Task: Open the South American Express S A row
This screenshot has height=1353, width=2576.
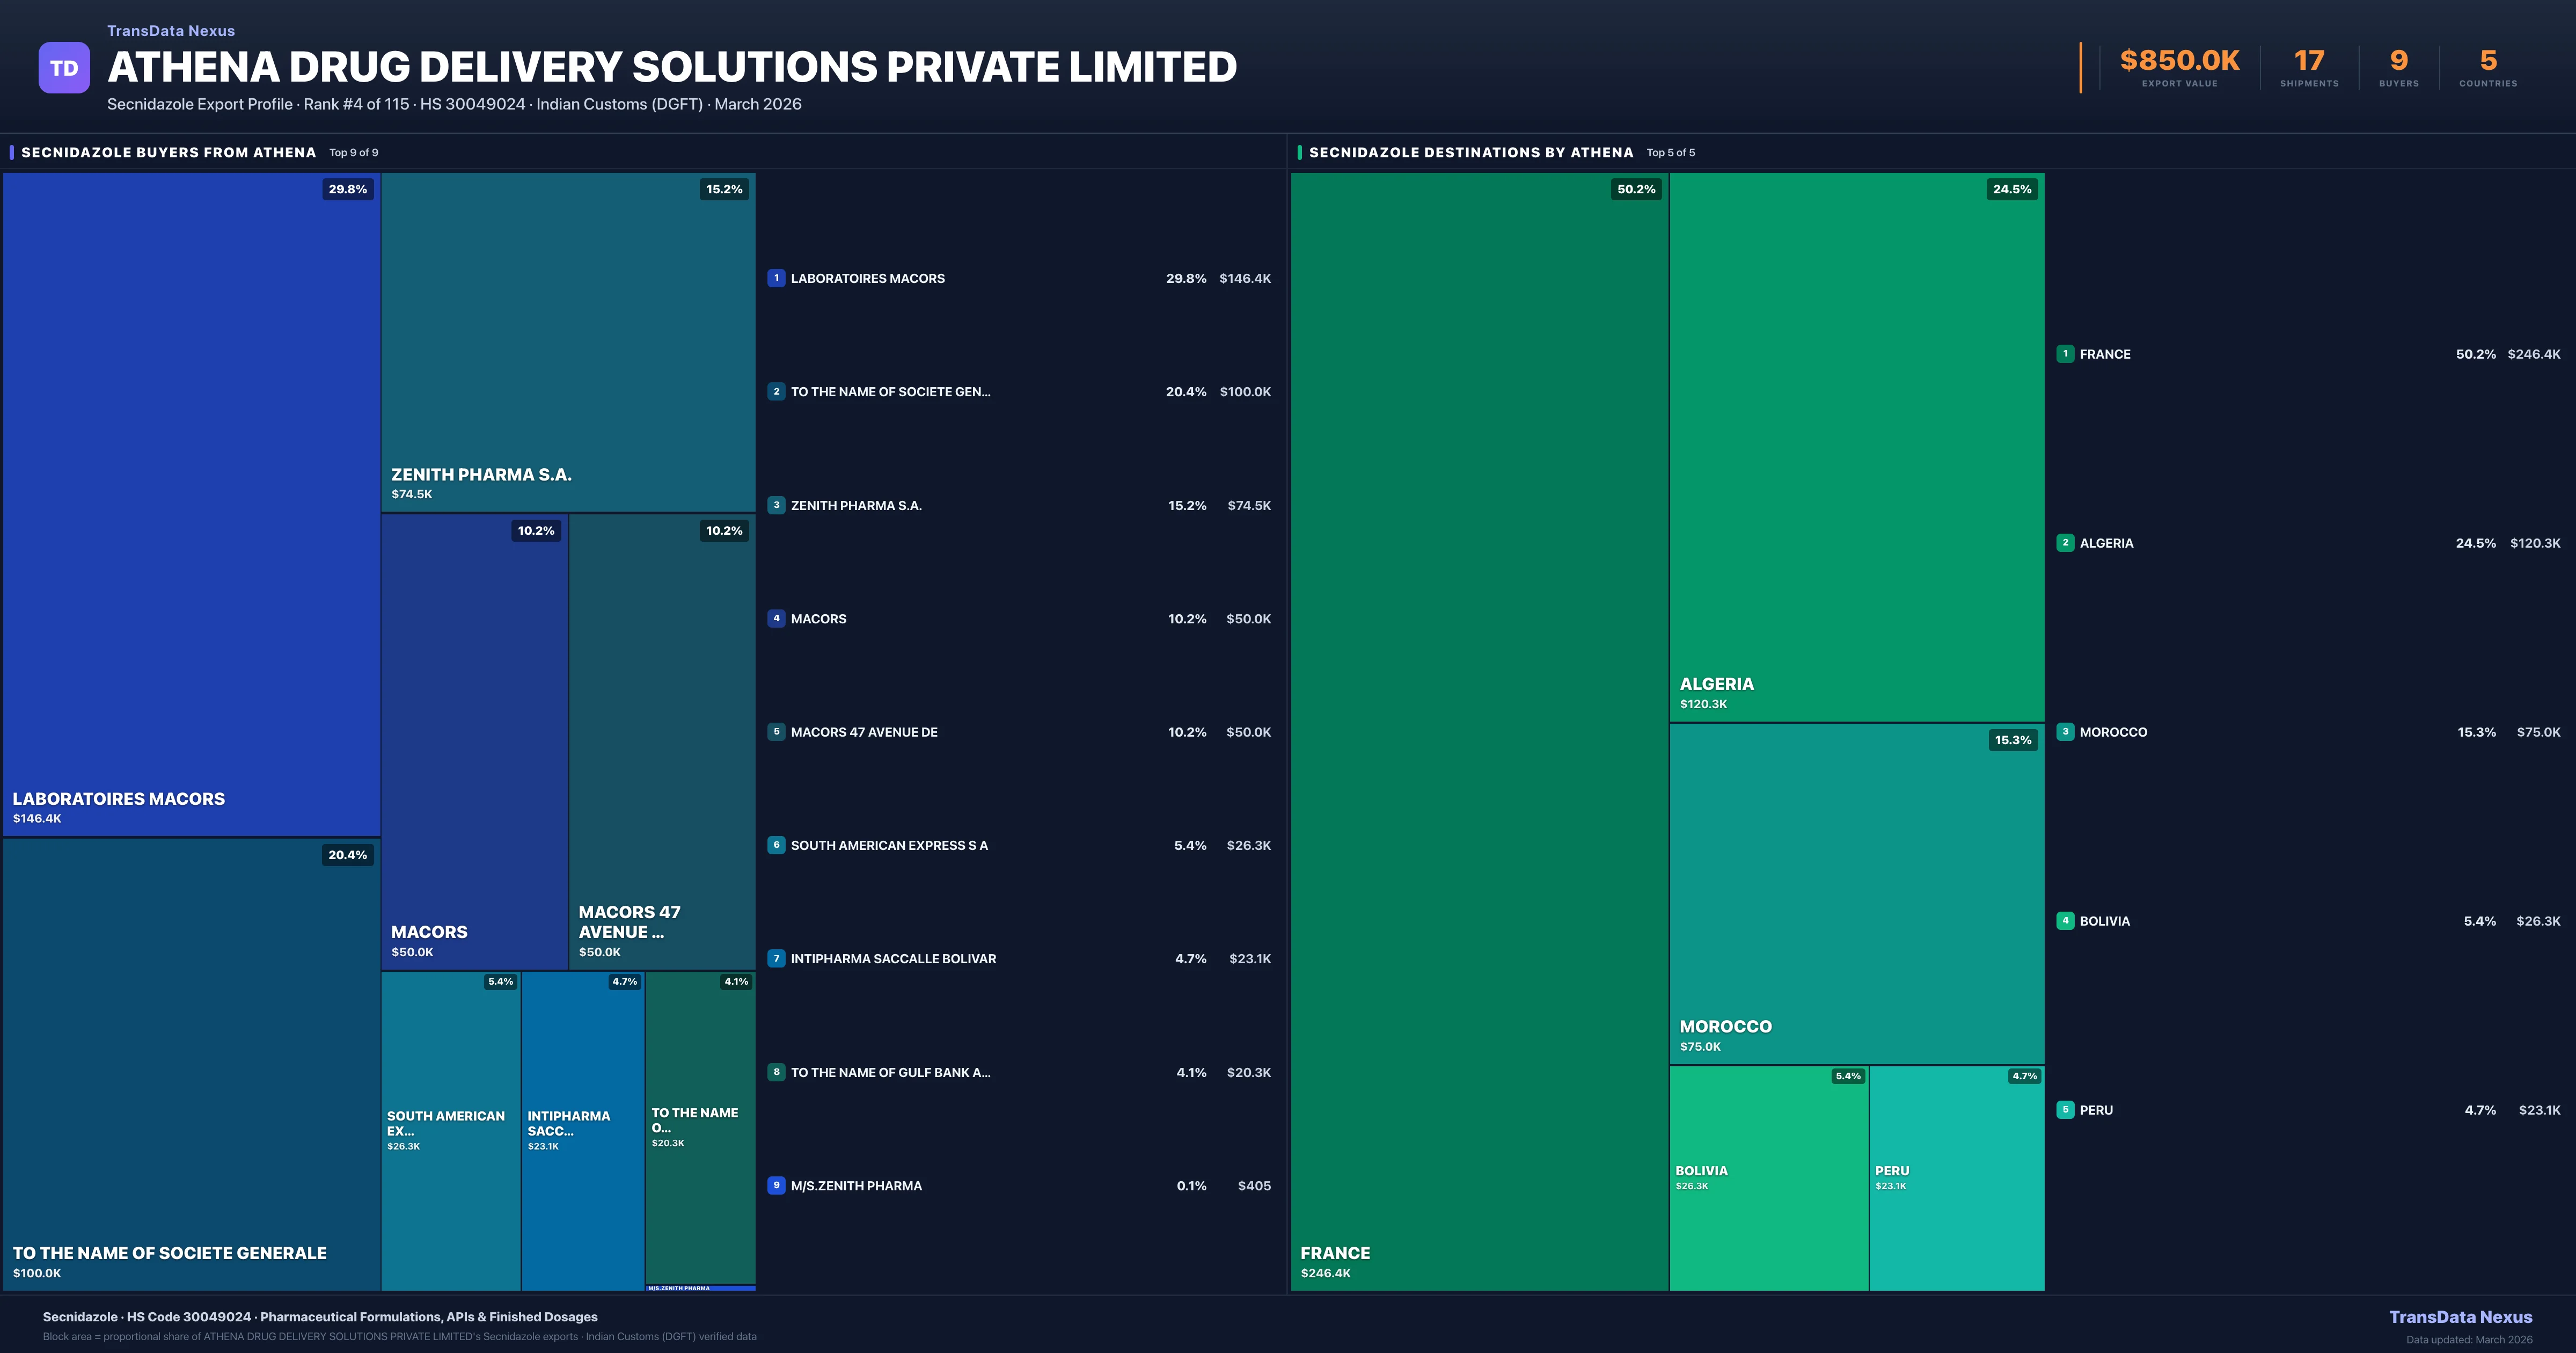Action: [889, 845]
